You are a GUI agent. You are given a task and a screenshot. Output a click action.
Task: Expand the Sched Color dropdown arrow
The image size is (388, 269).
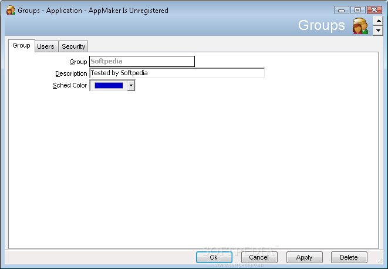coord(131,85)
